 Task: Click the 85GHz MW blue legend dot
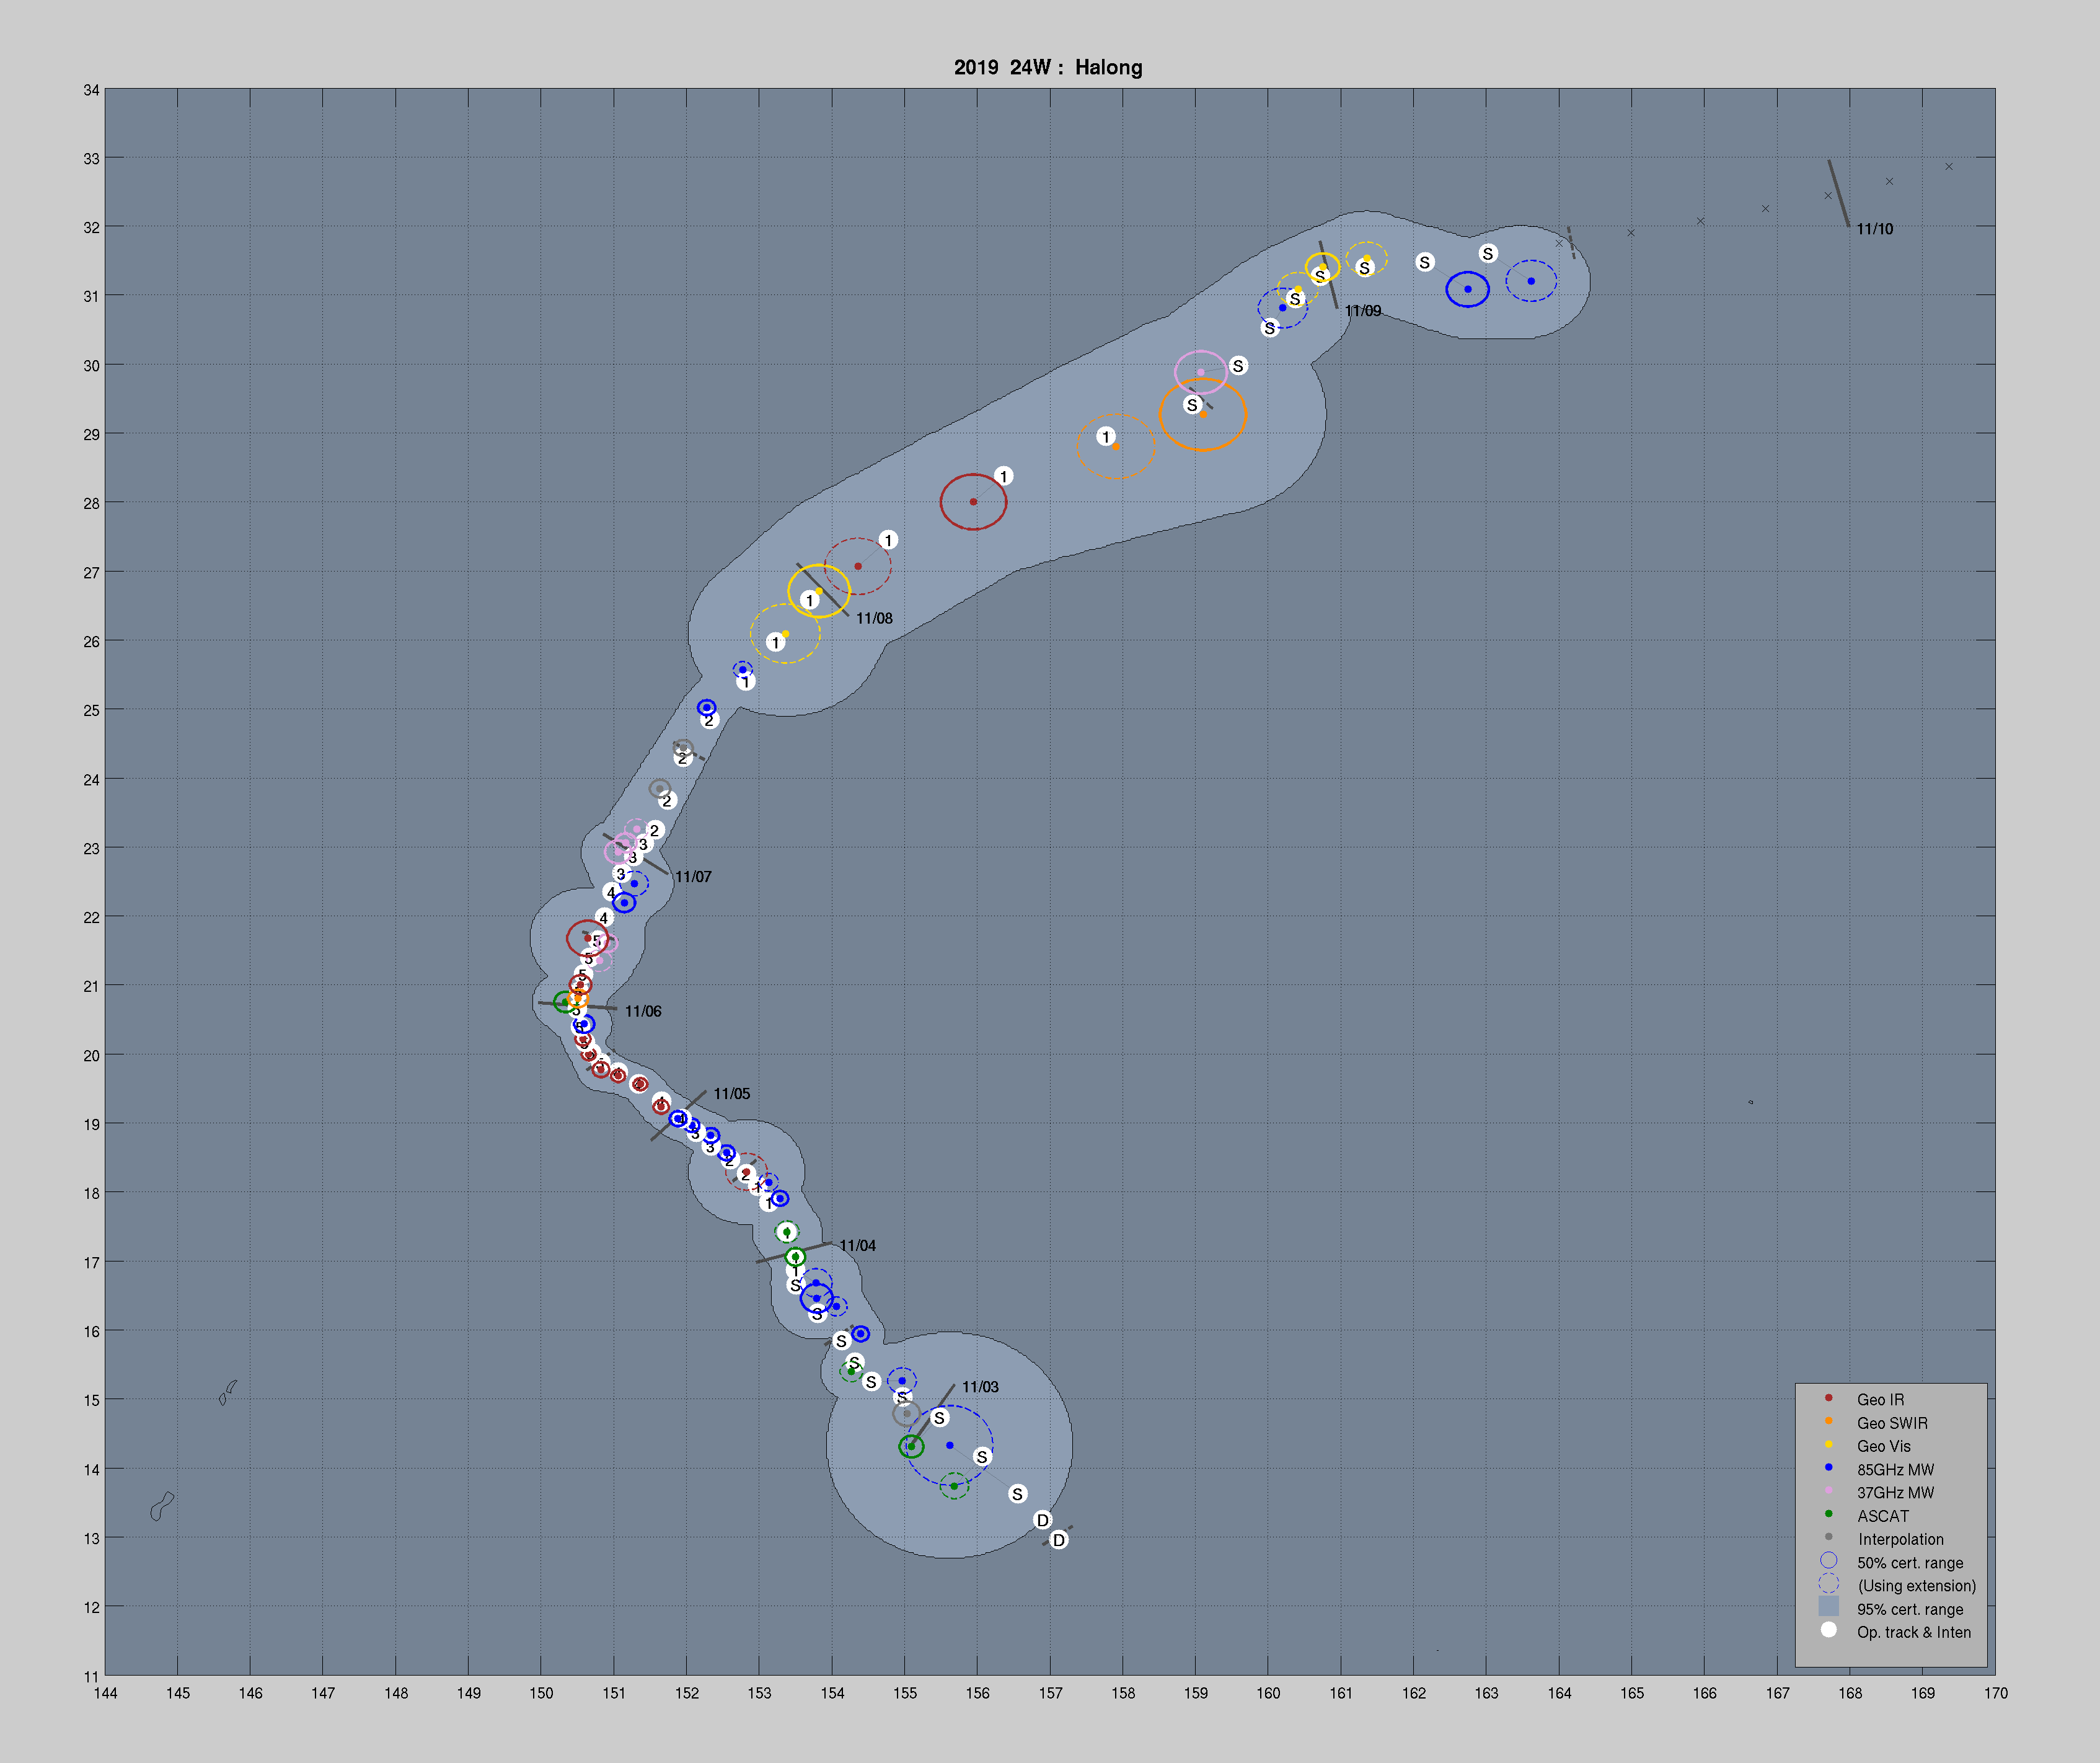pos(1828,1468)
